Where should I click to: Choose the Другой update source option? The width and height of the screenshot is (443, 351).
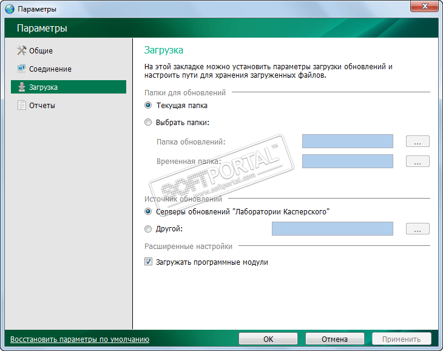pos(148,228)
